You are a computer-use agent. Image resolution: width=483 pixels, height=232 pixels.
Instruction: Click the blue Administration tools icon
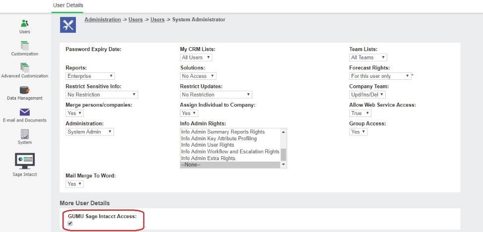(68, 24)
